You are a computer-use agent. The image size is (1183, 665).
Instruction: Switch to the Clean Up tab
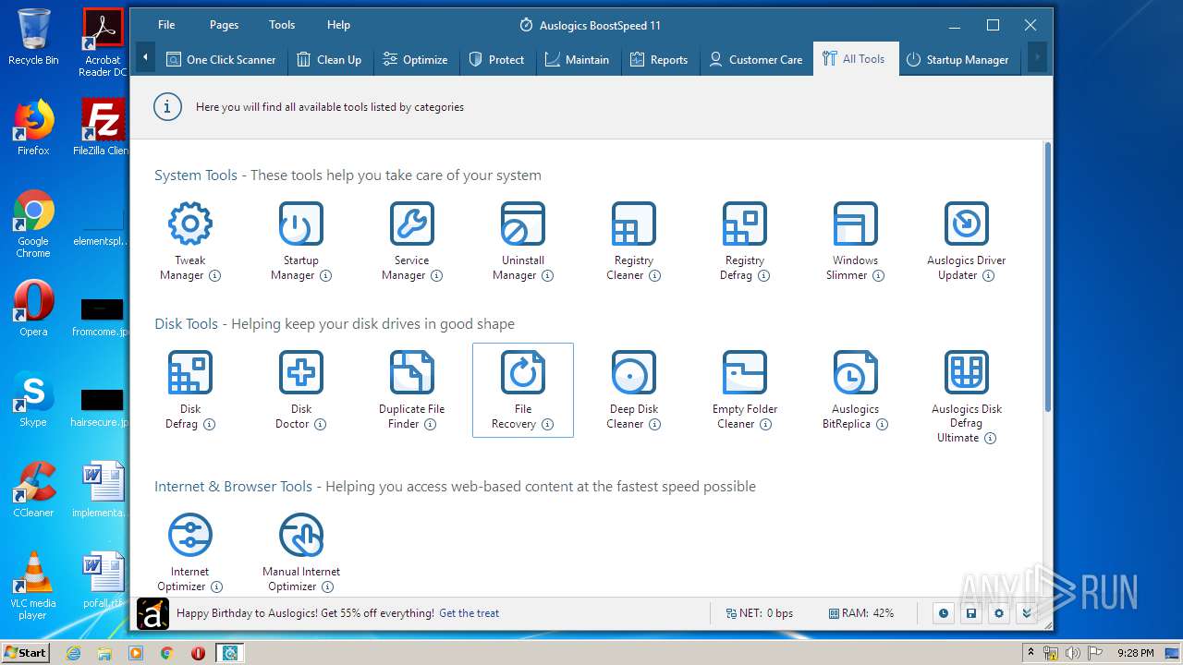(329, 59)
